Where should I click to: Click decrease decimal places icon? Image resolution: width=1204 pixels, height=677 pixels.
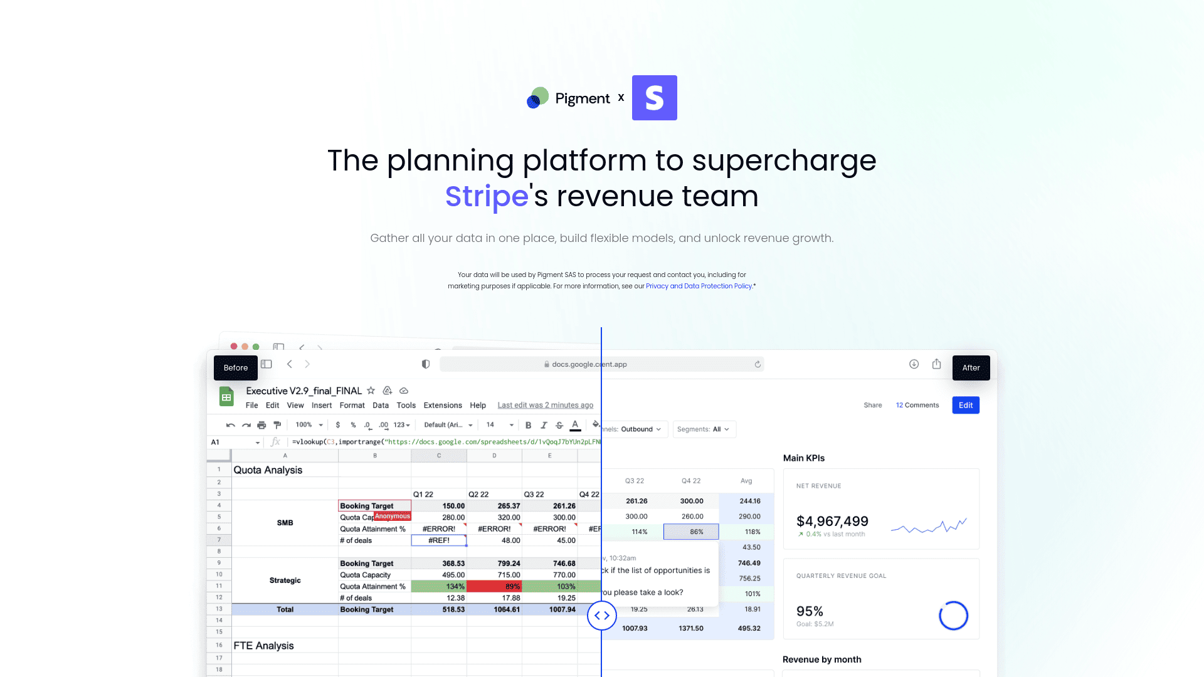[368, 425]
